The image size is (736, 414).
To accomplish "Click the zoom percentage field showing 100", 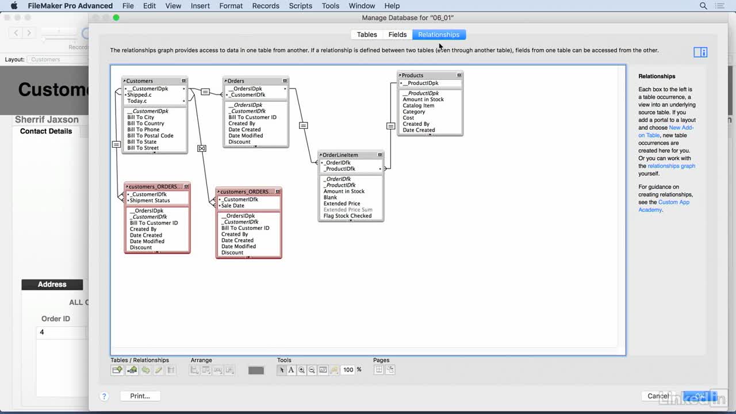I will tap(348, 370).
